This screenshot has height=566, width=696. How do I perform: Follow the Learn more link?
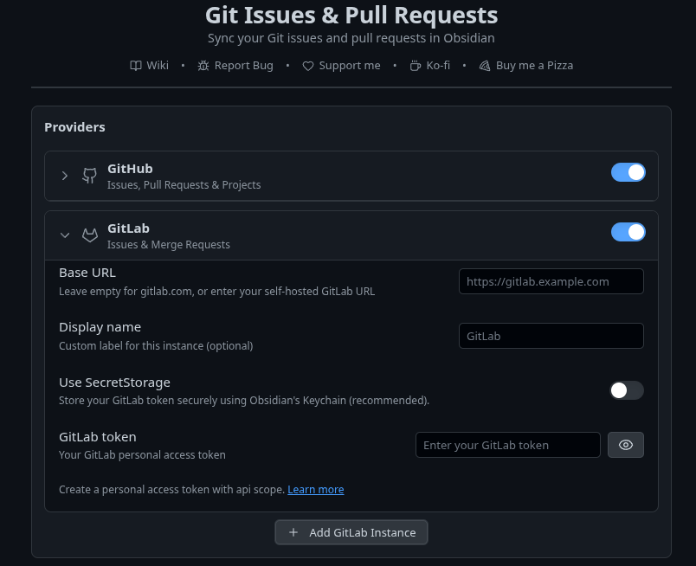point(316,489)
